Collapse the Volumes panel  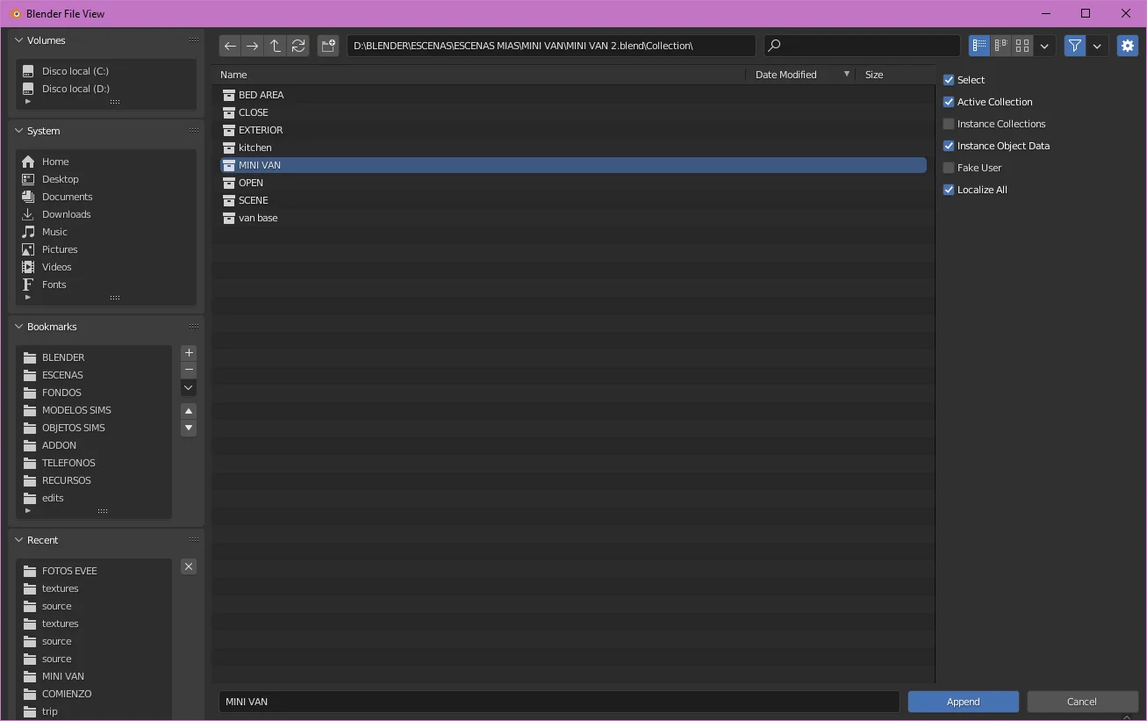(19, 40)
